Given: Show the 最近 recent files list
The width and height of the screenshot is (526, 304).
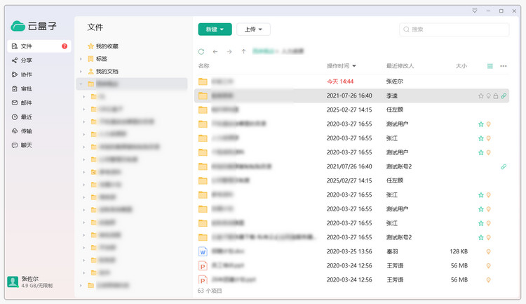Looking at the screenshot, I should (x=22, y=117).
